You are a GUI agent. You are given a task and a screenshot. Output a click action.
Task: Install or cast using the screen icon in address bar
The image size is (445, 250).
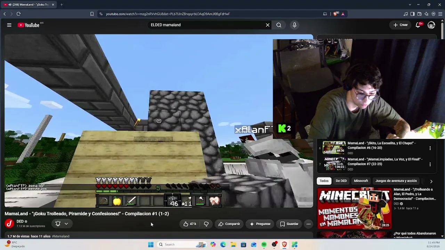tap(325, 14)
